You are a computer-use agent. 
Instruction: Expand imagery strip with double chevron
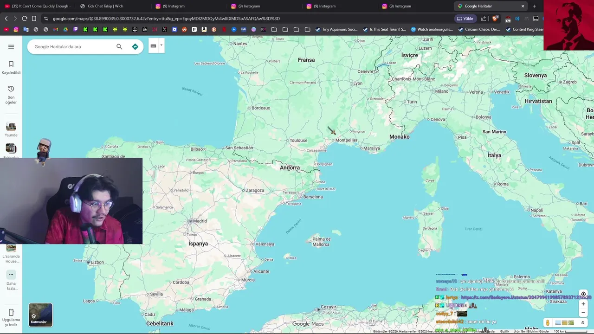click(x=583, y=323)
